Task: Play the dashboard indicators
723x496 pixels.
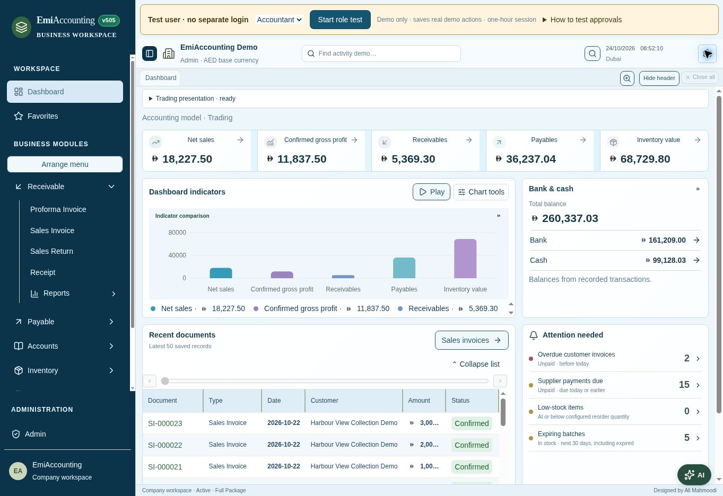Action: [x=431, y=192]
